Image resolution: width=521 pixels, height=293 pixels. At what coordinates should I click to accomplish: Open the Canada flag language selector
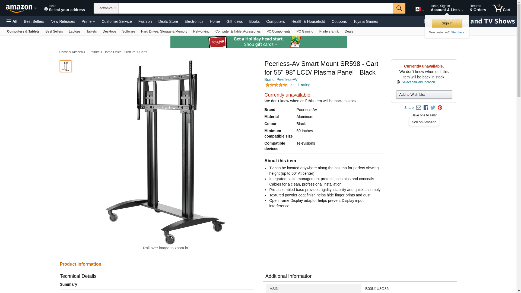pos(419,9)
